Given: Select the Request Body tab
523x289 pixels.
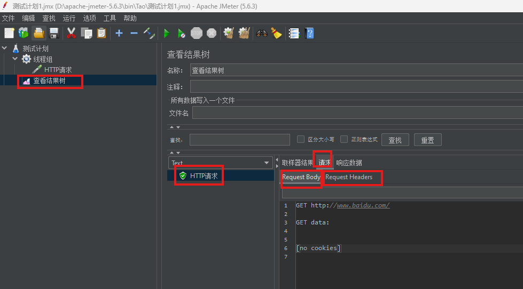Looking at the screenshot, I should pos(301,177).
